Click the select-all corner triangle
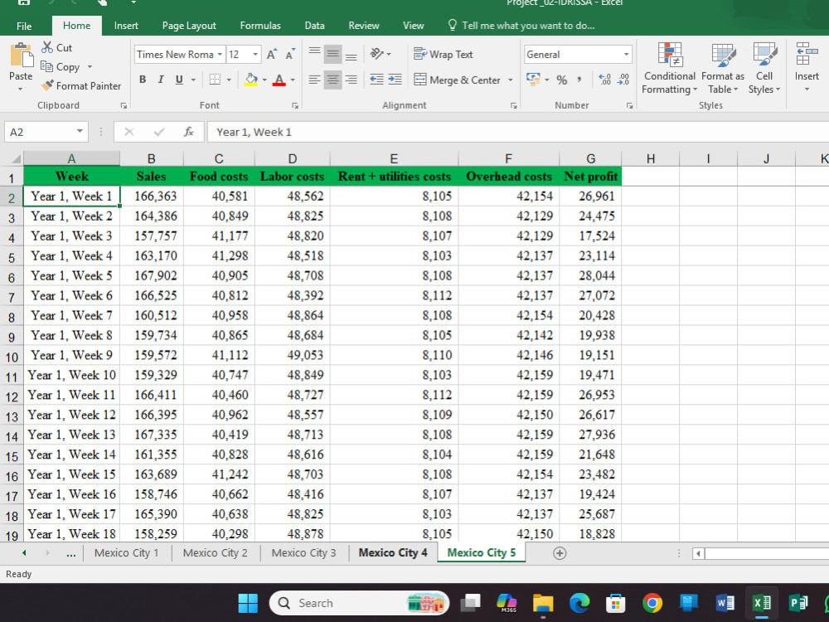 [x=17, y=158]
